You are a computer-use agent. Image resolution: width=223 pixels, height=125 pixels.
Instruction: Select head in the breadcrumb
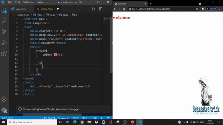point(52,15)
